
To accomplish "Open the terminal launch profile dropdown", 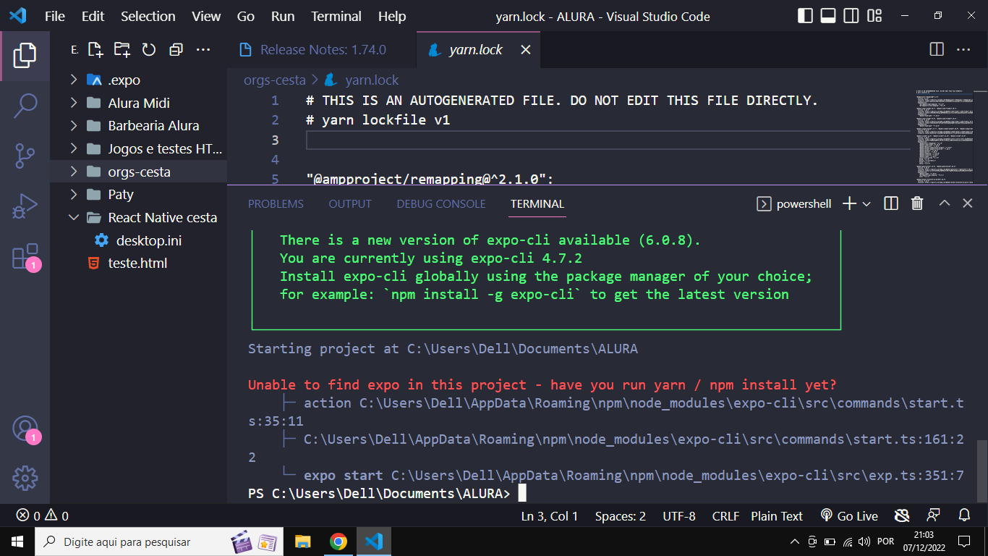I will click(x=866, y=204).
